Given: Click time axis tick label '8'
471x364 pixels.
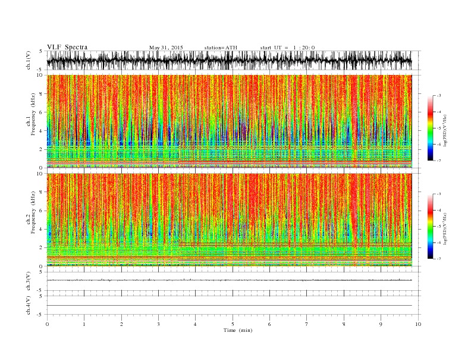Looking at the screenshot, I should pyautogui.click(x=344, y=324).
